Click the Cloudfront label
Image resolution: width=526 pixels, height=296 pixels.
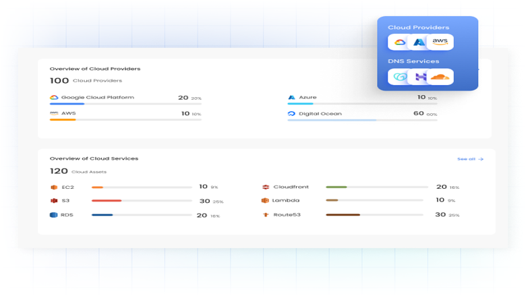tap(291, 187)
